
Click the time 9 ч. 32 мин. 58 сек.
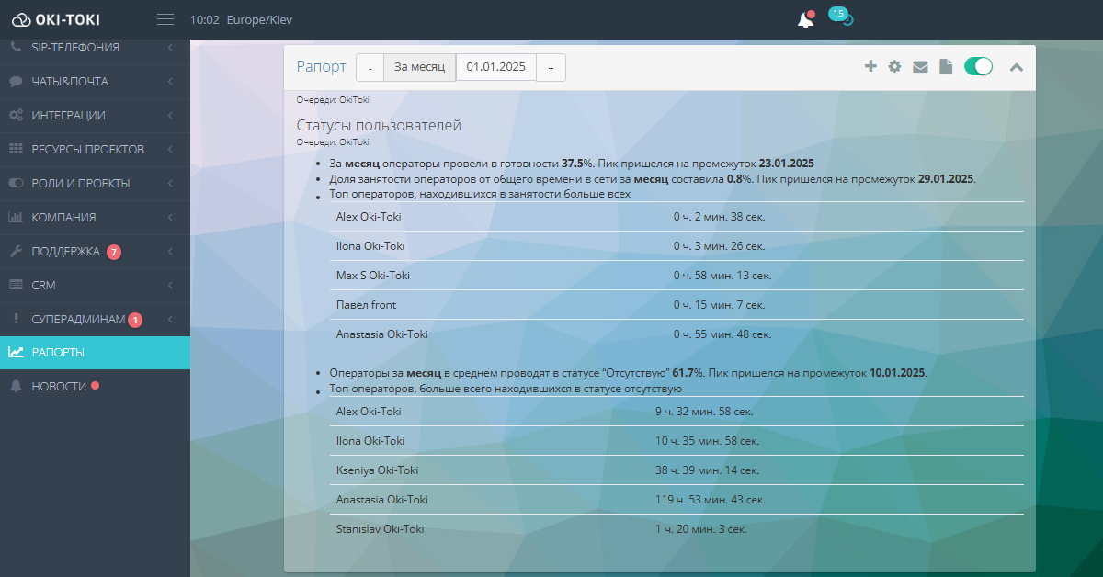click(704, 412)
